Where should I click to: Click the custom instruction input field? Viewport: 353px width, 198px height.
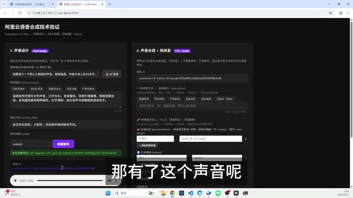[192, 106]
